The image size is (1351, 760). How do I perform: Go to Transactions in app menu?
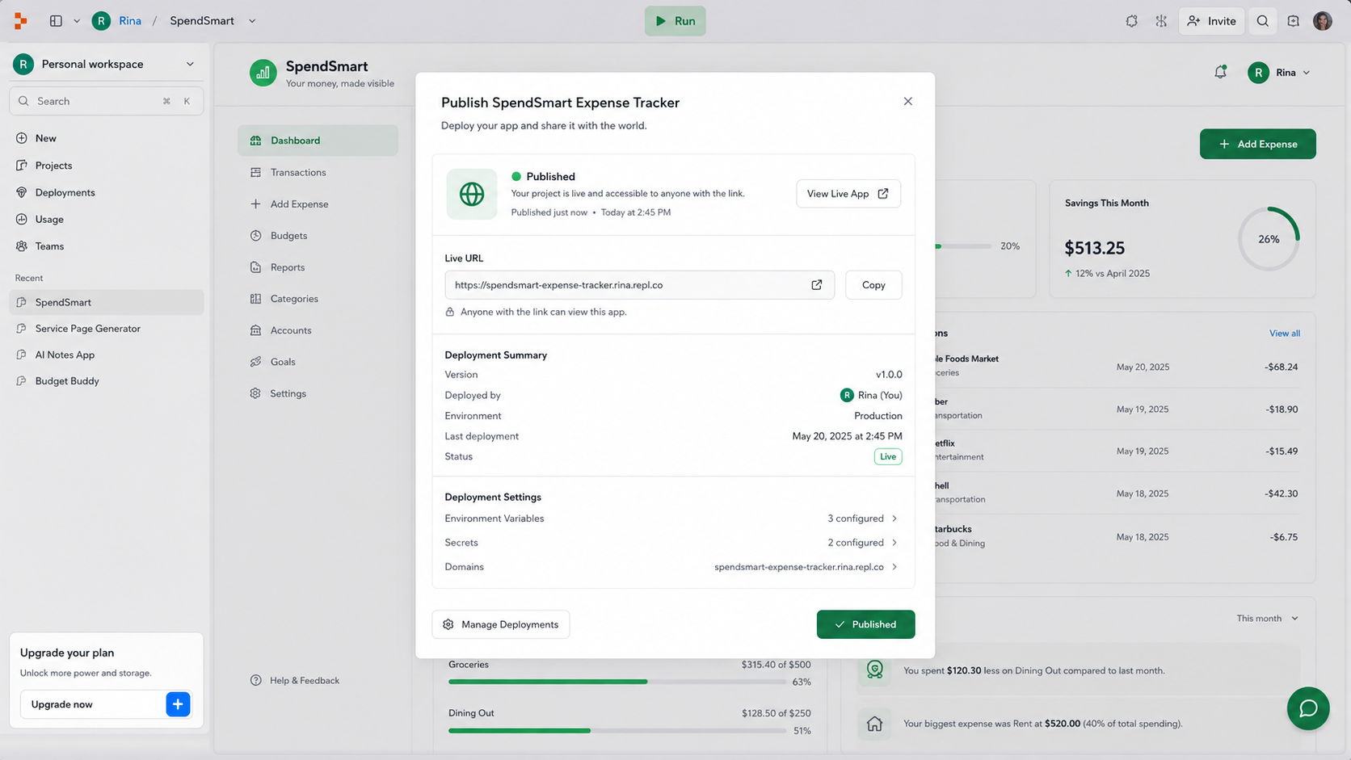(x=318, y=172)
